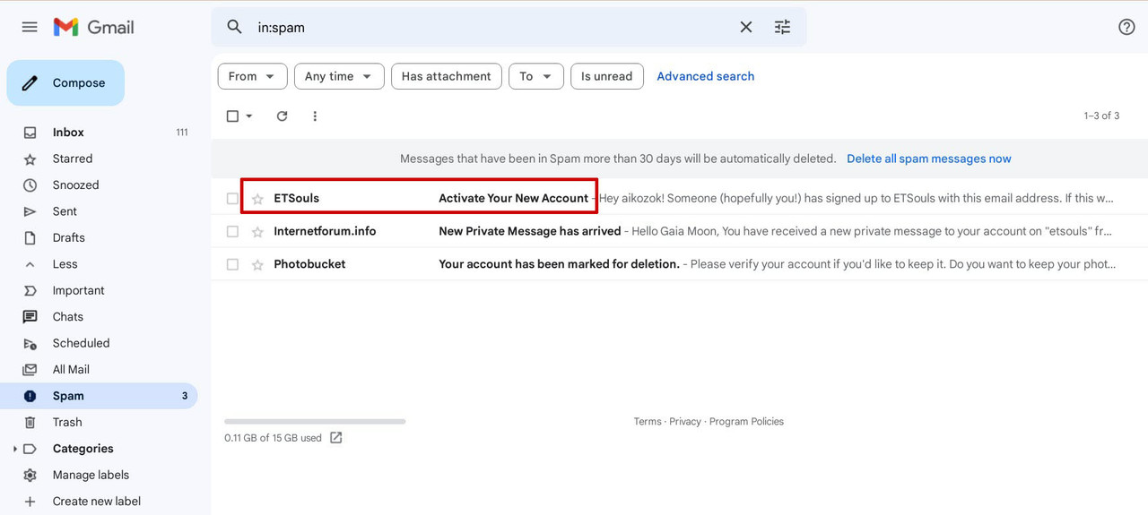1148x515 pixels.
Task: Open the main menu hamburger icon
Action: (30, 27)
